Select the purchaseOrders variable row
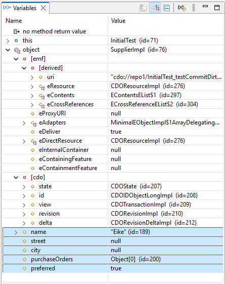 [x=113, y=259]
